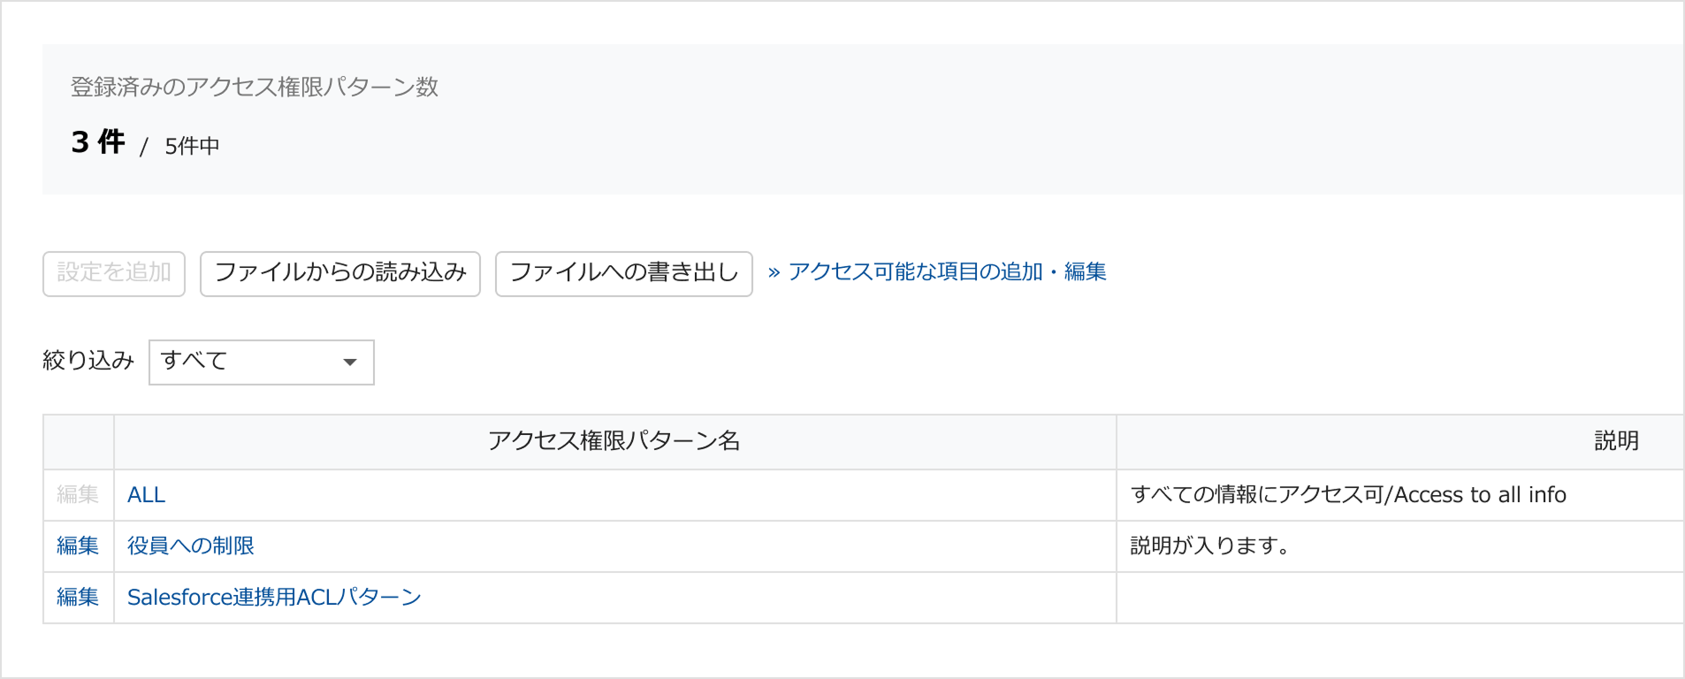
Task: Click the アクセス権限パターン名 column header
Action: coord(614,441)
